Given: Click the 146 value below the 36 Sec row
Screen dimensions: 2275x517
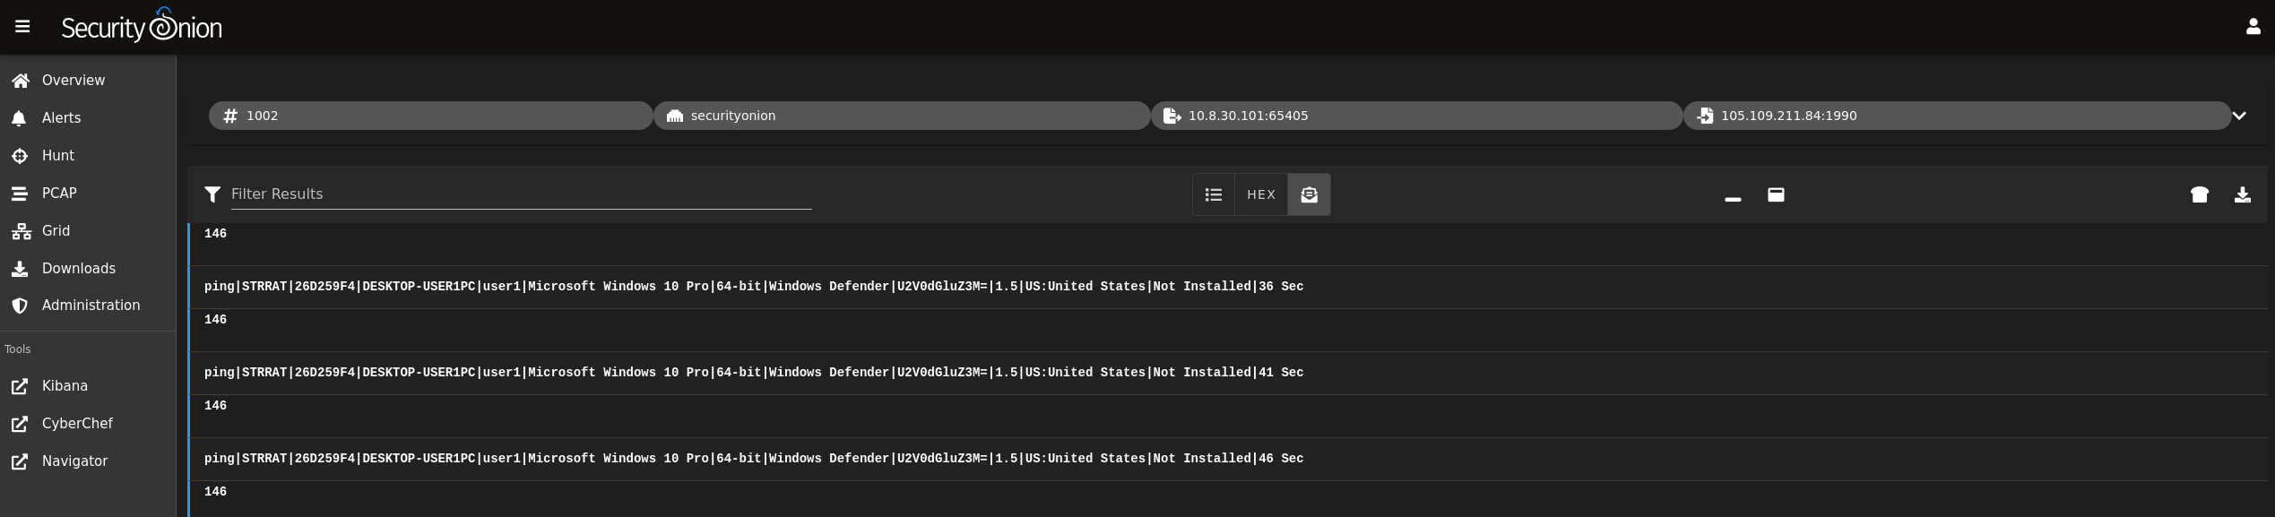Looking at the screenshot, I should [215, 320].
